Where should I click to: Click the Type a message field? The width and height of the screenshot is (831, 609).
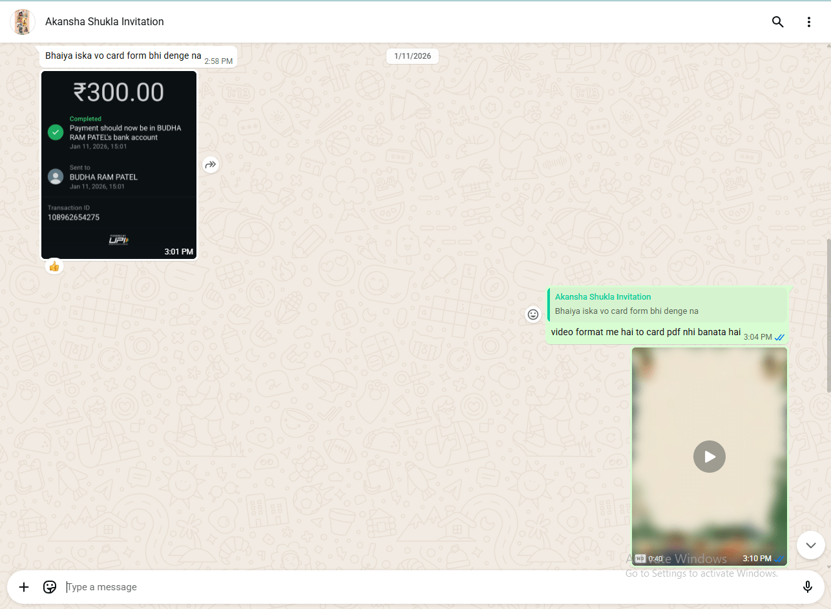(426, 587)
